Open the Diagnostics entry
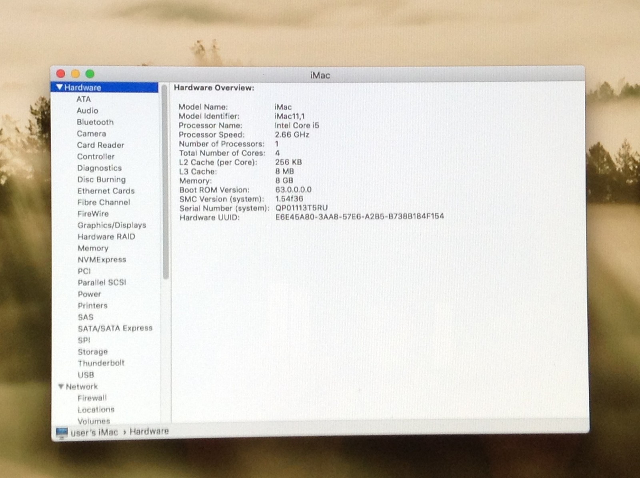 [x=100, y=168]
